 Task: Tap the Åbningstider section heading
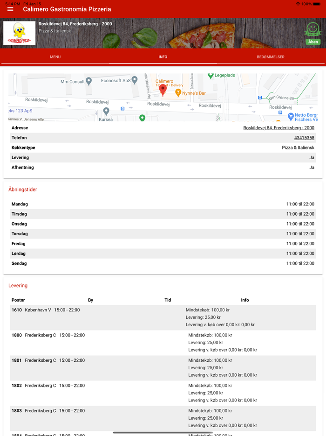[23, 190]
